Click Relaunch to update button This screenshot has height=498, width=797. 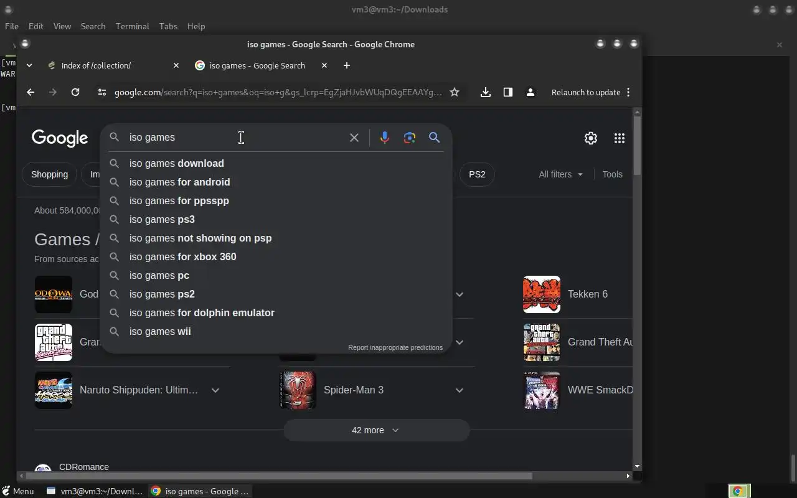586,92
